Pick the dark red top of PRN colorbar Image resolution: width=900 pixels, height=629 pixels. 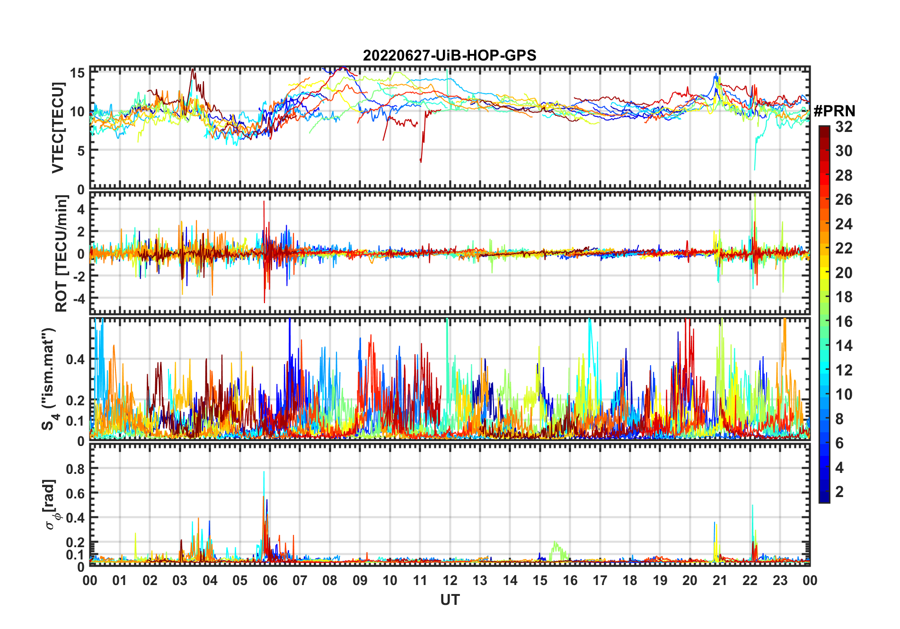pos(824,130)
